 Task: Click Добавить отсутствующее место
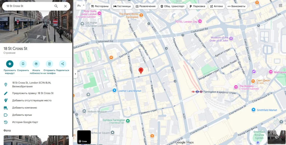[32, 100]
